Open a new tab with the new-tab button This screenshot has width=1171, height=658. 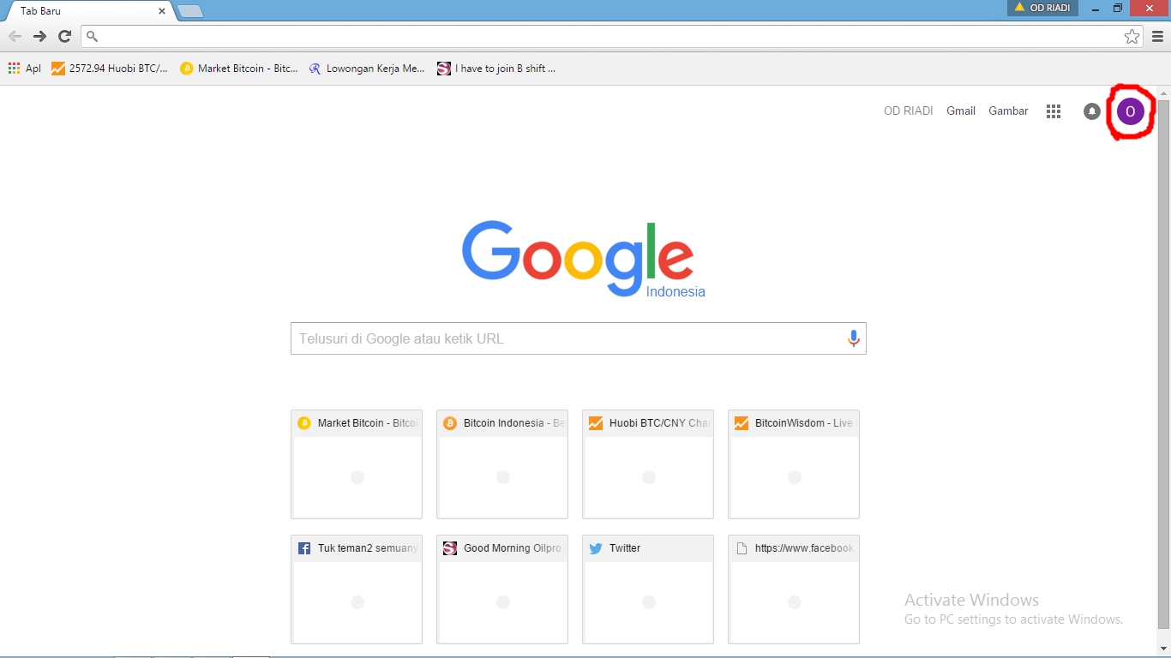pyautogui.click(x=189, y=11)
